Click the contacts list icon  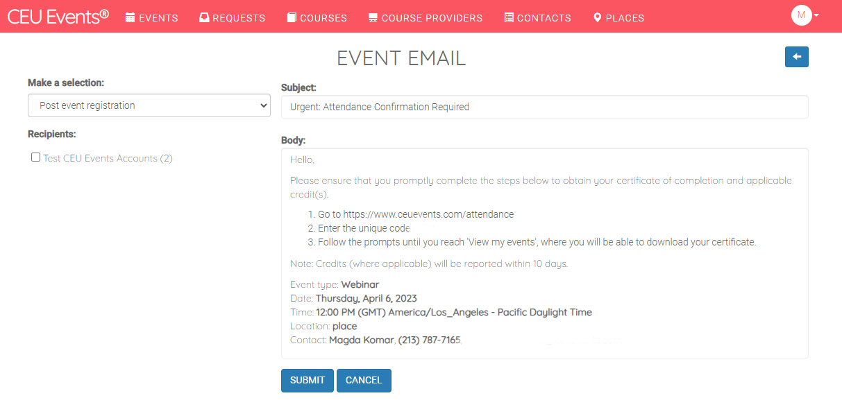pos(509,18)
